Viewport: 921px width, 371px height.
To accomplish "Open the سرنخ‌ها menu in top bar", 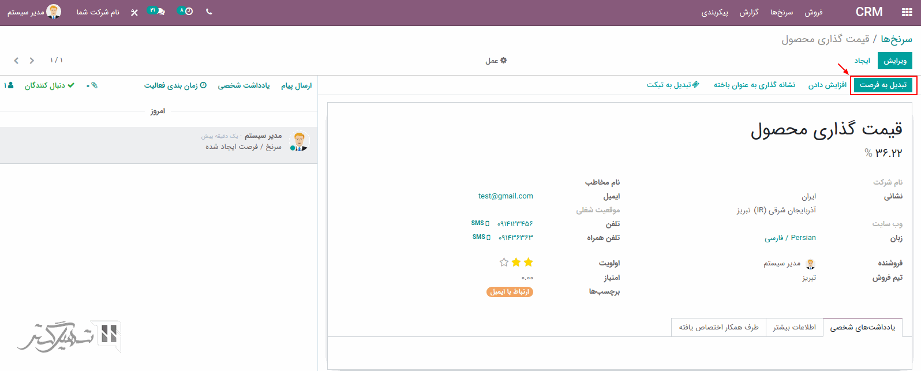I will (781, 12).
